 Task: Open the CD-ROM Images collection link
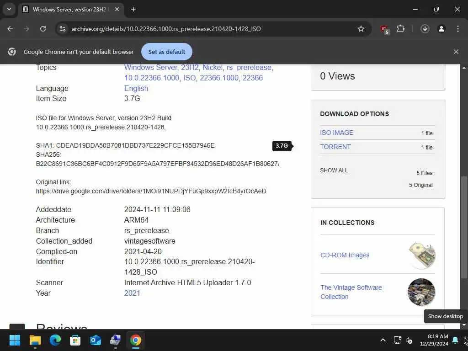point(345,255)
